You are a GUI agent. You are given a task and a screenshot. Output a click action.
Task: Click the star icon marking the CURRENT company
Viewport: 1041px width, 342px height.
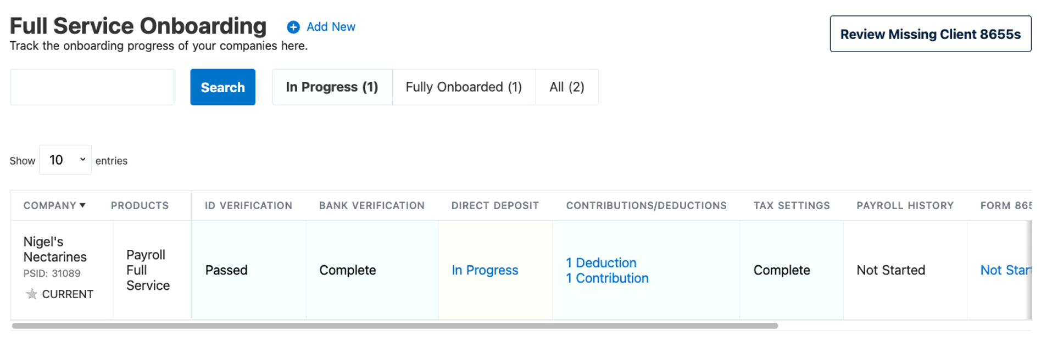pos(31,294)
